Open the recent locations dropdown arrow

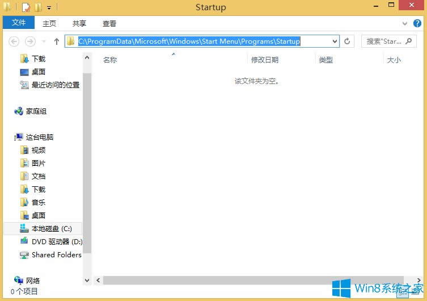(x=44, y=41)
